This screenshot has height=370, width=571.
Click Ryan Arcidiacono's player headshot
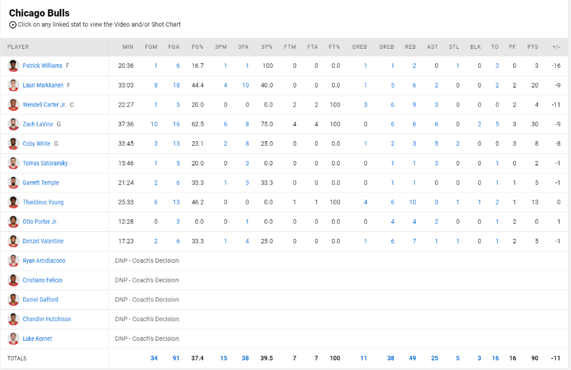13,260
